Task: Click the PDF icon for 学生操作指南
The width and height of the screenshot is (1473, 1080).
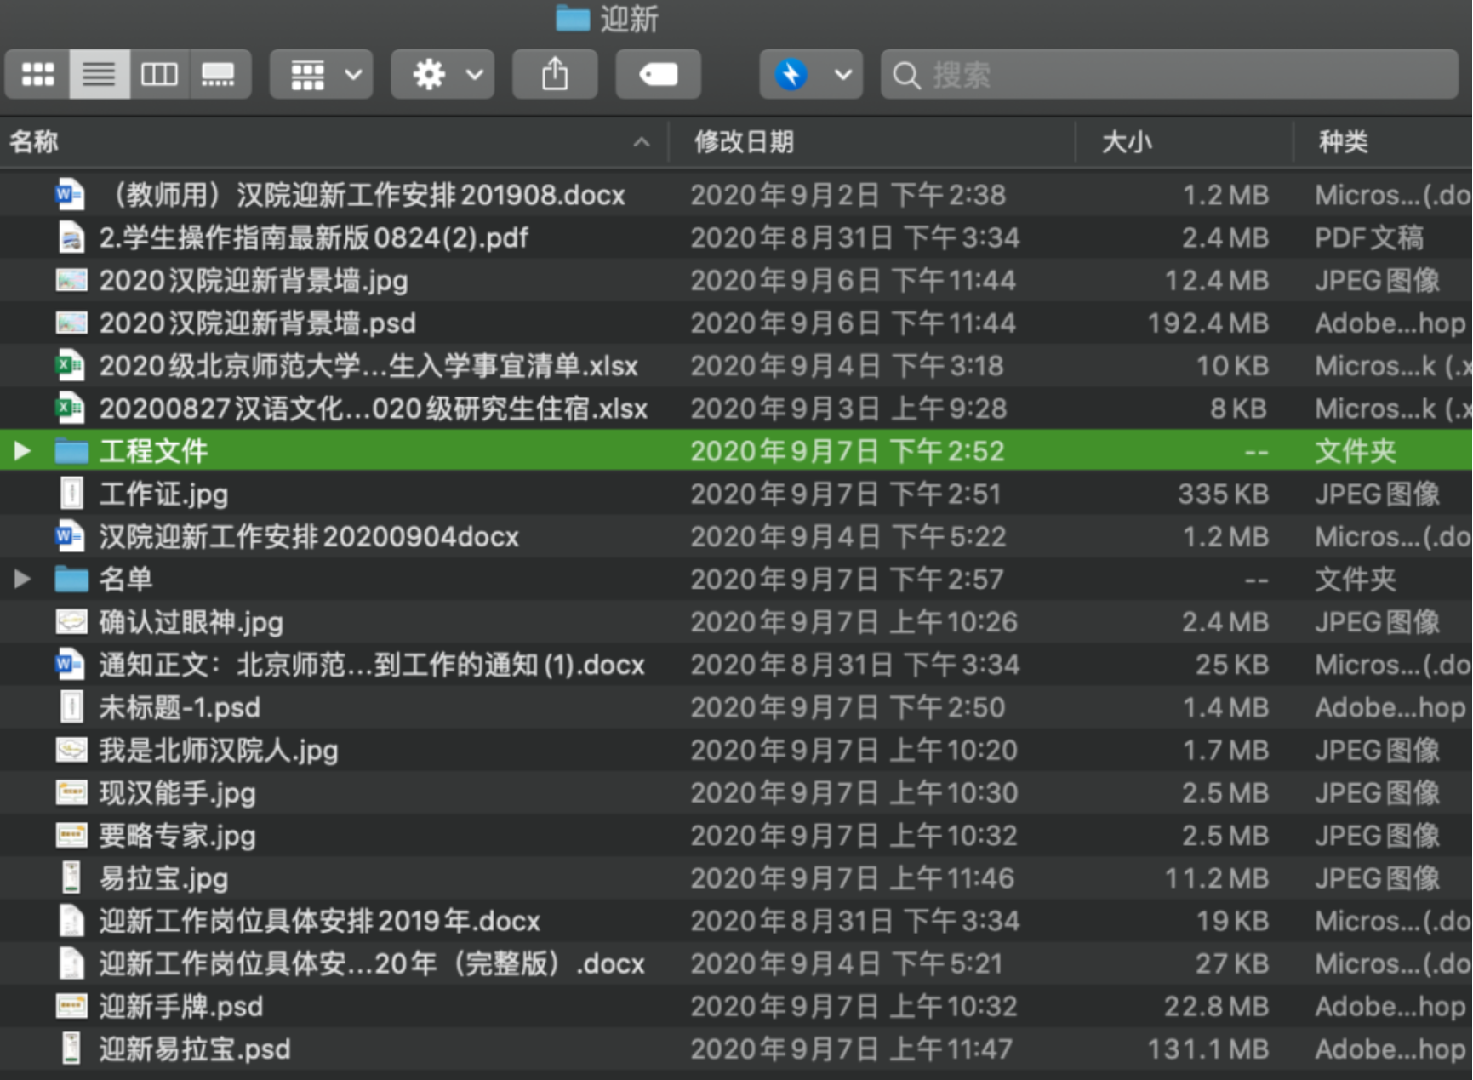Action: 71,237
